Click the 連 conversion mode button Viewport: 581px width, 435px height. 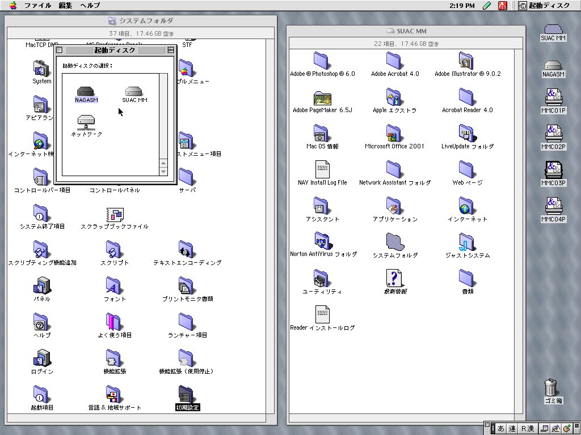[512, 428]
